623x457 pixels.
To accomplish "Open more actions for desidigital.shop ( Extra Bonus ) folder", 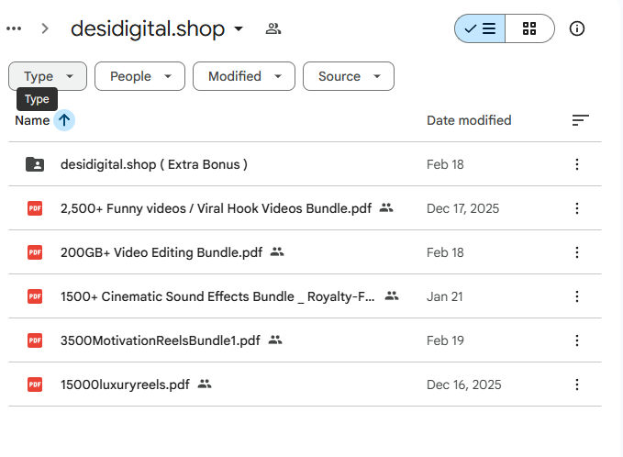I will click(x=577, y=164).
